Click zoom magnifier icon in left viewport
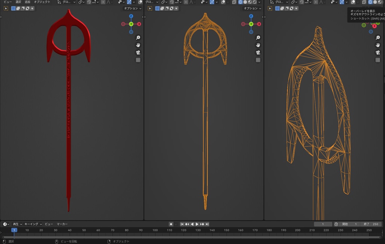This screenshot has height=244, width=385. click(x=138, y=38)
